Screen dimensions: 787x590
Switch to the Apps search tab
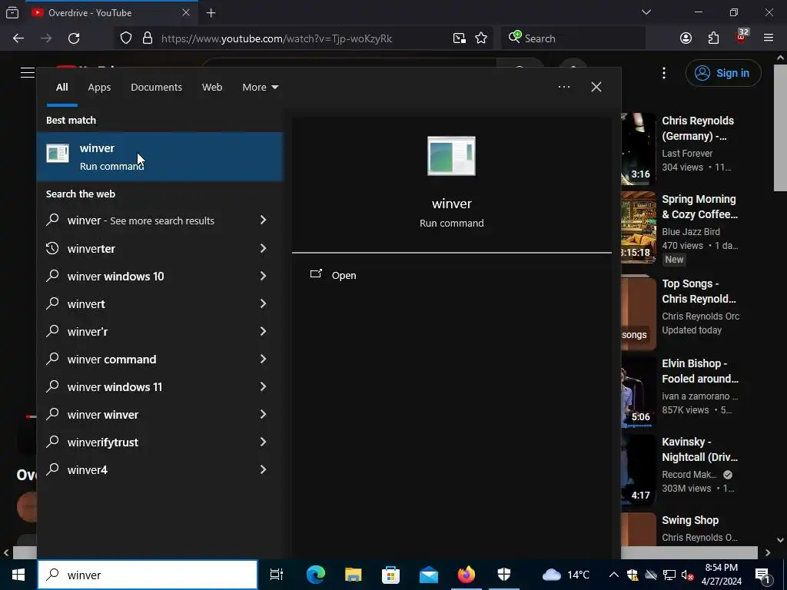tap(99, 87)
